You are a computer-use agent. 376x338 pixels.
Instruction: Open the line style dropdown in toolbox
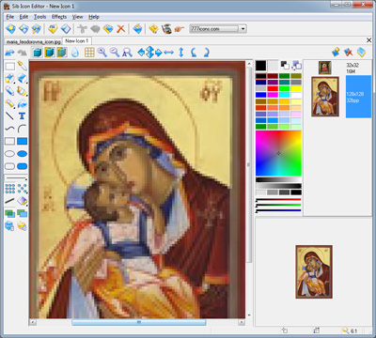[x=16, y=178]
